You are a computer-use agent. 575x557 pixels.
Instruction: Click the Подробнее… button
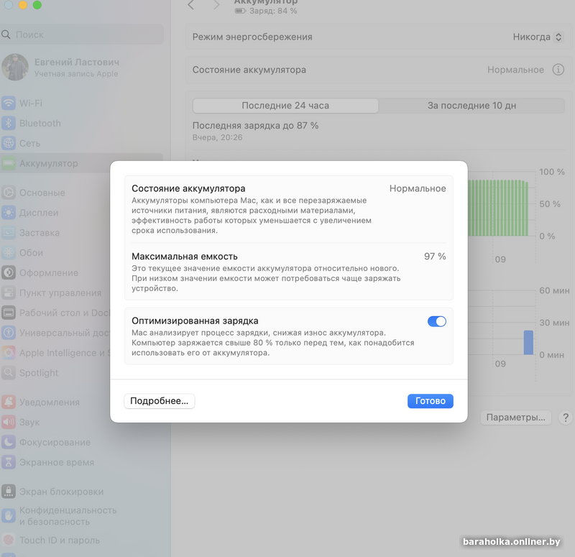[x=159, y=401]
